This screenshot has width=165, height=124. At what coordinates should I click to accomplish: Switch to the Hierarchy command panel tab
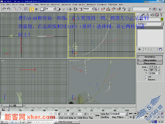[x=147, y=15]
